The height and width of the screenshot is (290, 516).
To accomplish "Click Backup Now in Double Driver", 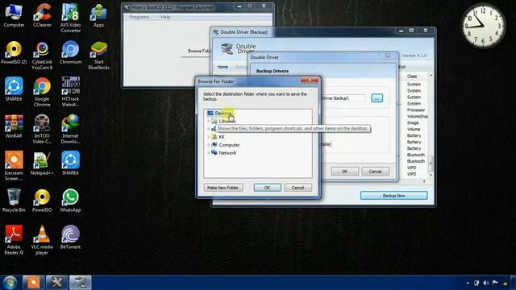I will (x=394, y=195).
